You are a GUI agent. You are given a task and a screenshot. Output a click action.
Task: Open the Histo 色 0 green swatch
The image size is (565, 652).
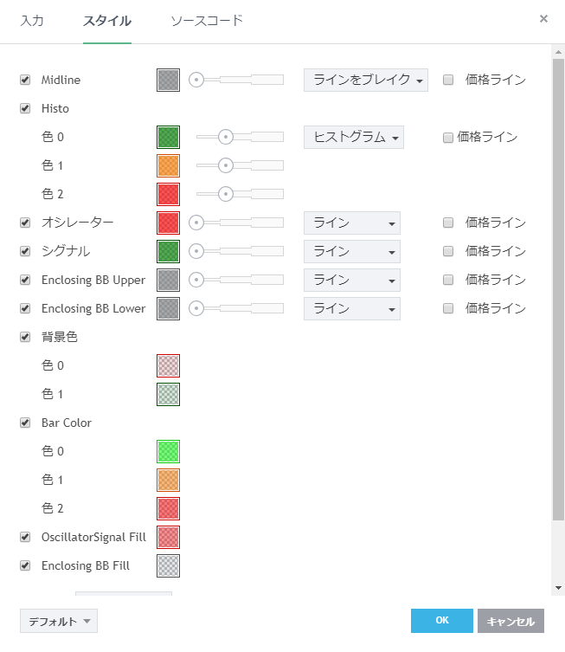click(x=168, y=137)
